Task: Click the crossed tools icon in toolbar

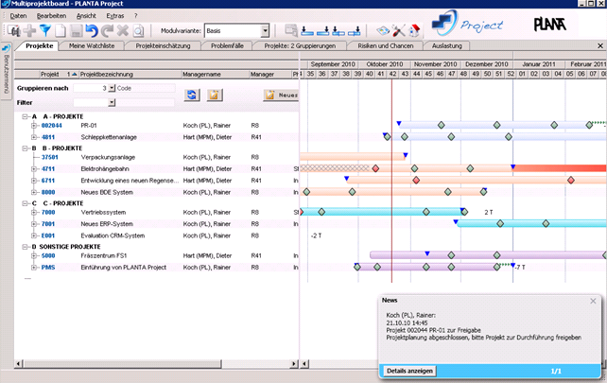Action: click(398, 31)
